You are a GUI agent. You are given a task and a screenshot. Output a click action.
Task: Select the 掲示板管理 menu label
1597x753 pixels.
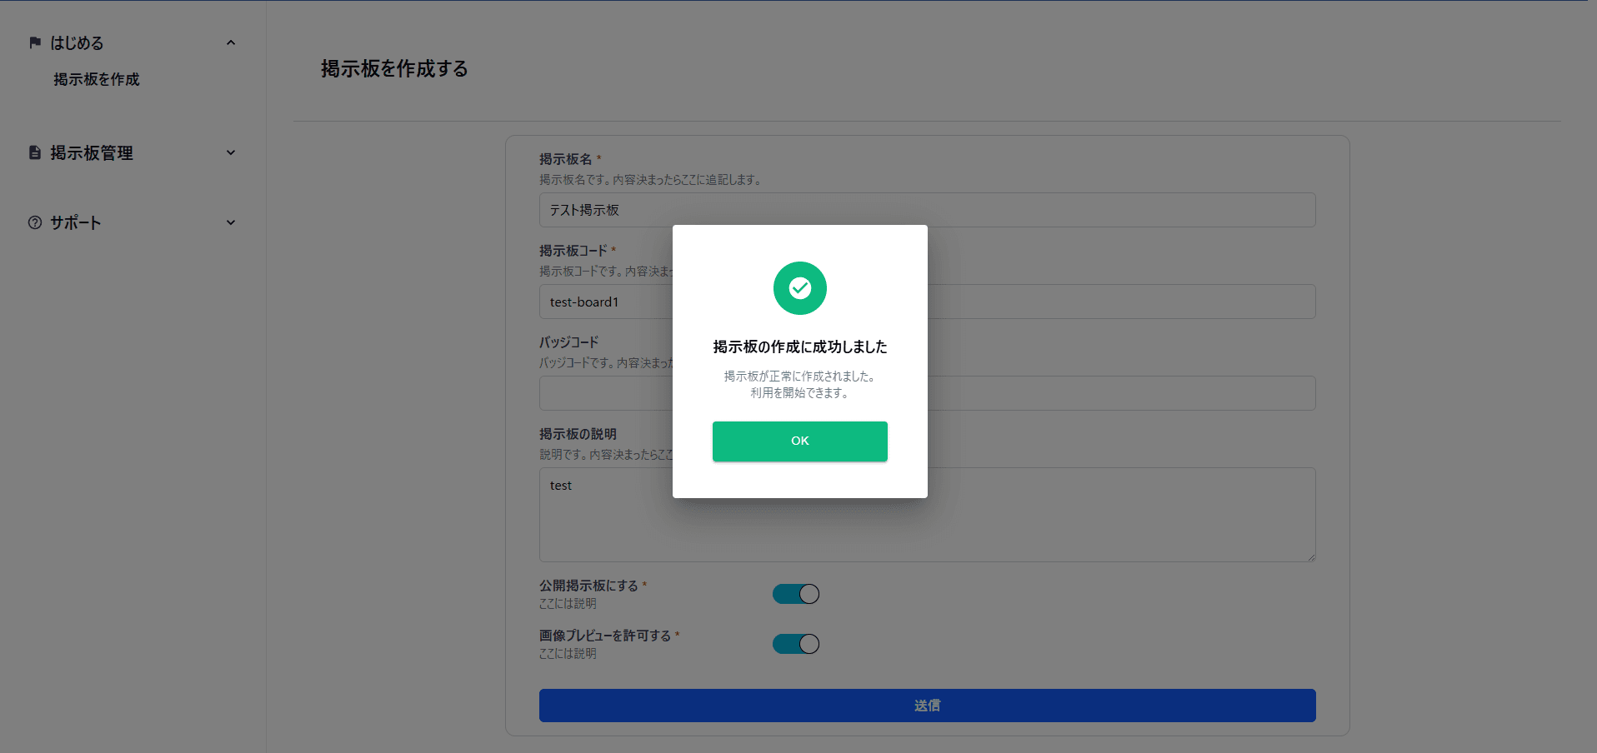pos(92,152)
